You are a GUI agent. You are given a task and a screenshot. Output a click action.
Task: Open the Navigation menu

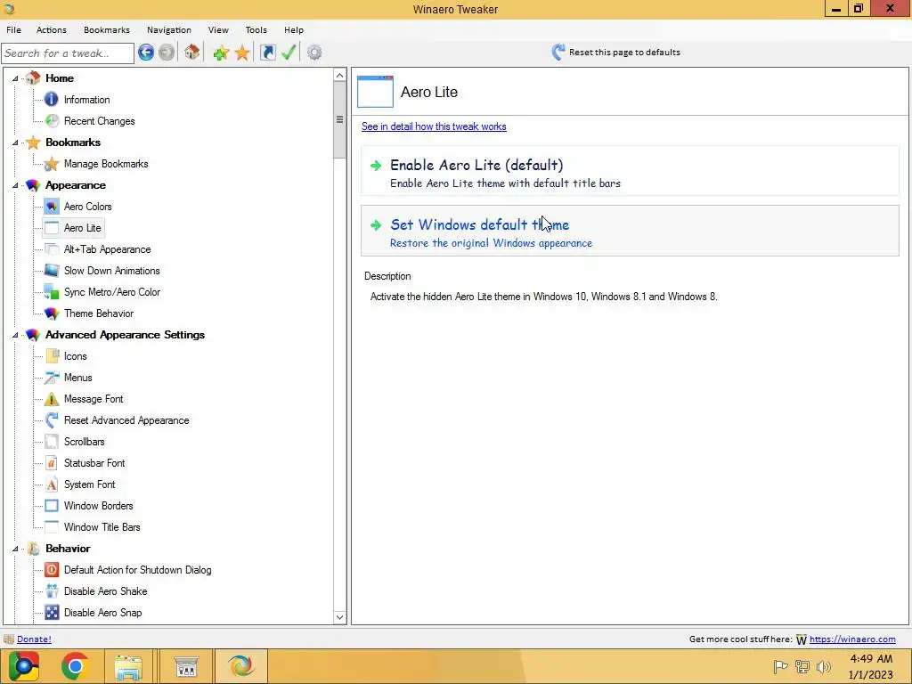169,29
